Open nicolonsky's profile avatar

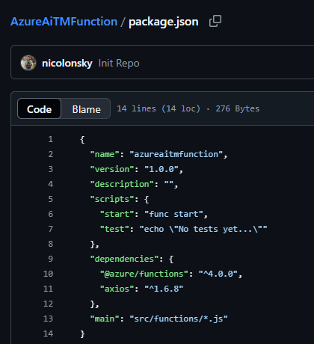pyautogui.click(x=28, y=63)
